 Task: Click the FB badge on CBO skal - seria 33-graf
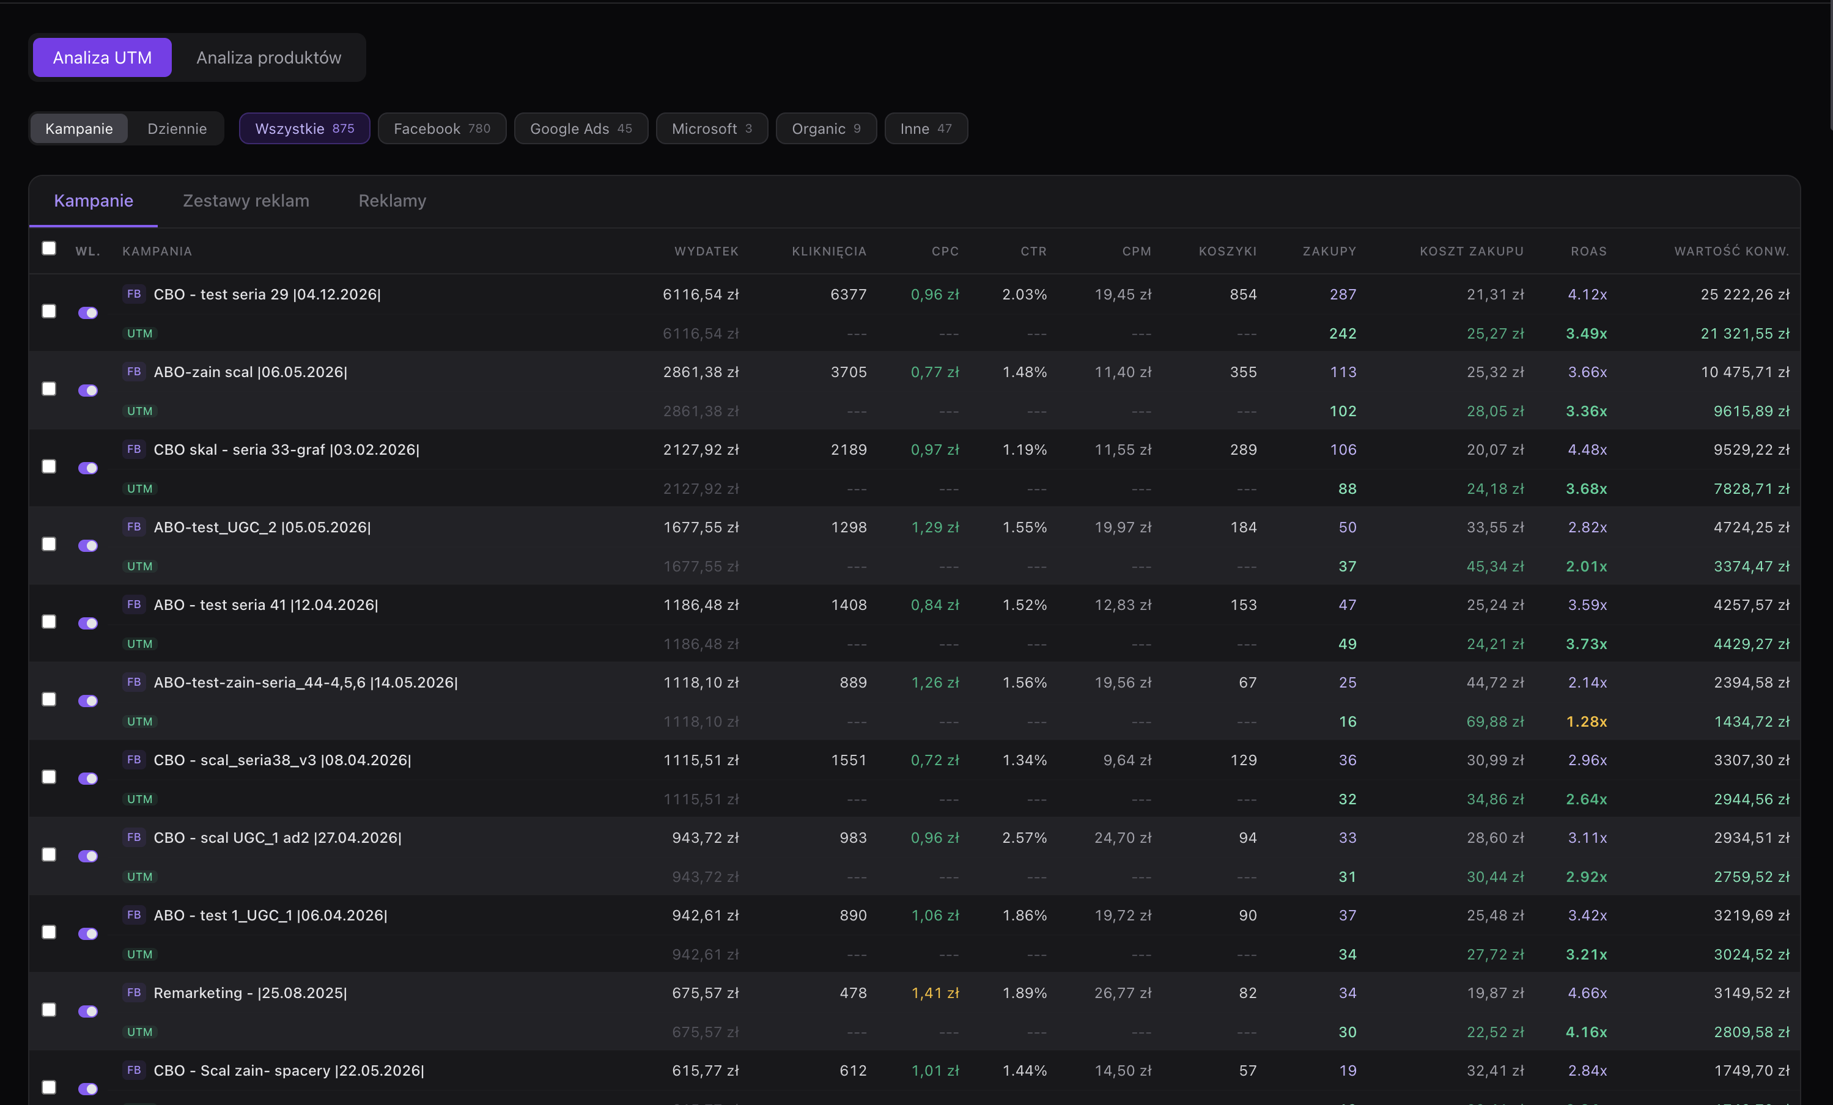click(x=134, y=449)
